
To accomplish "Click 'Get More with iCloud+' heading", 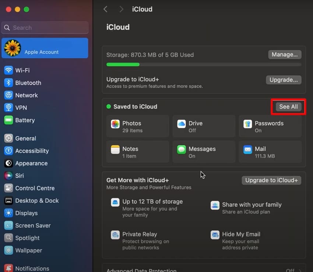I will pos(138,180).
